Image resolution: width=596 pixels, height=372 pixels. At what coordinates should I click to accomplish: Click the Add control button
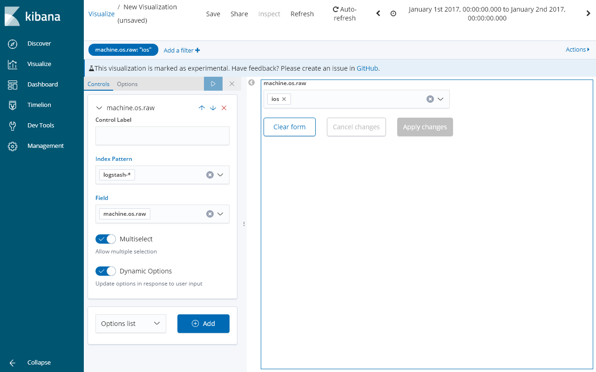coord(203,324)
